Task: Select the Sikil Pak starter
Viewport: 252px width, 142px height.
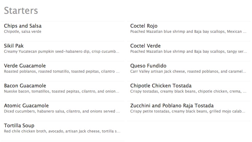Action: point(14,46)
